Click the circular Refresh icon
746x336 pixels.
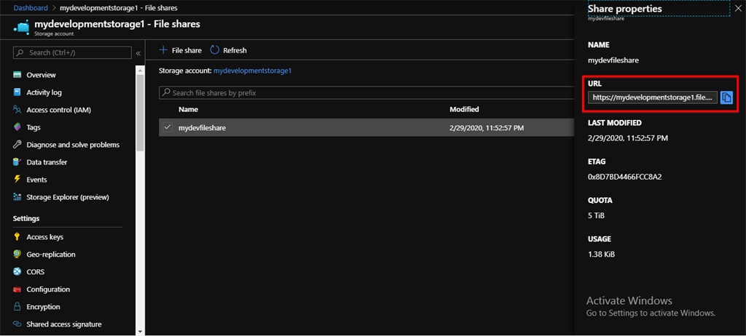click(215, 50)
